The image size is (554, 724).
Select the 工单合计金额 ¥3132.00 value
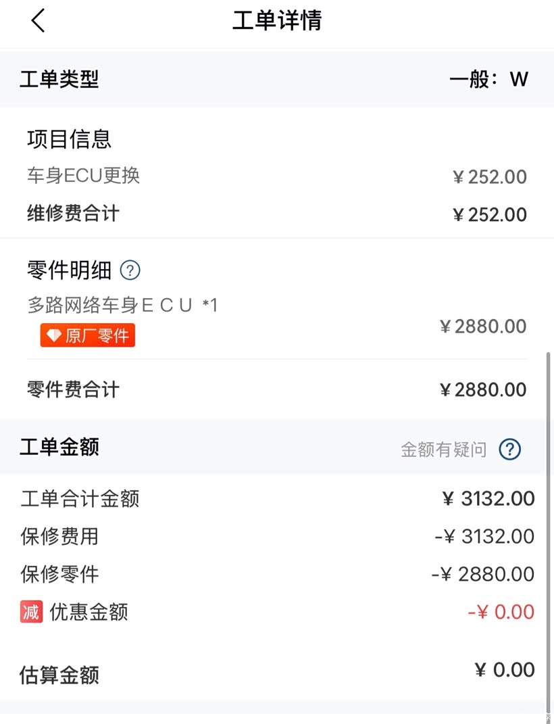(x=488, y=499)
